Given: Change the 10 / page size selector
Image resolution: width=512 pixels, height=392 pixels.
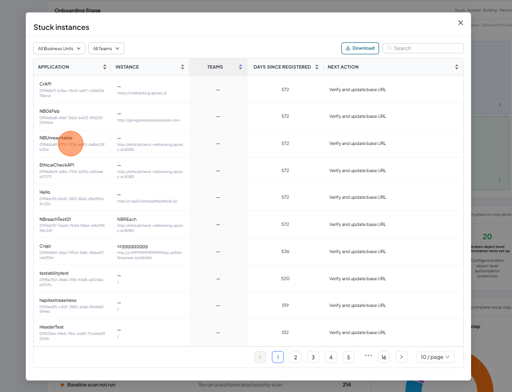Looking at the screenshot, I should pyautogui.click(x=435, y=357).
